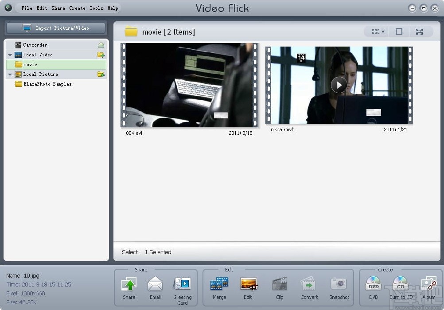This screenshot has height=310, width=444.
Task: Open the File menu
Action: 27,8
